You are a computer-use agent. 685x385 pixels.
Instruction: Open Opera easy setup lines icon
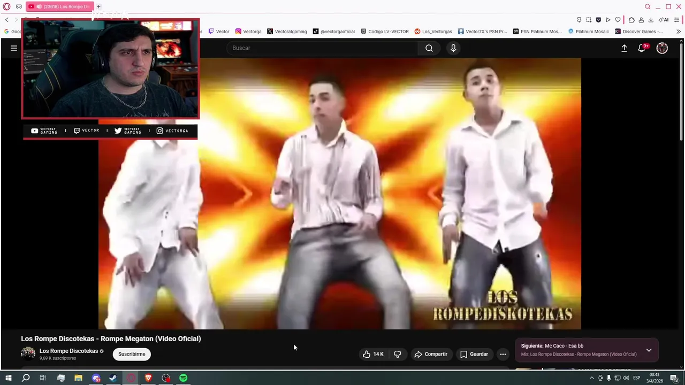(677, 20)
